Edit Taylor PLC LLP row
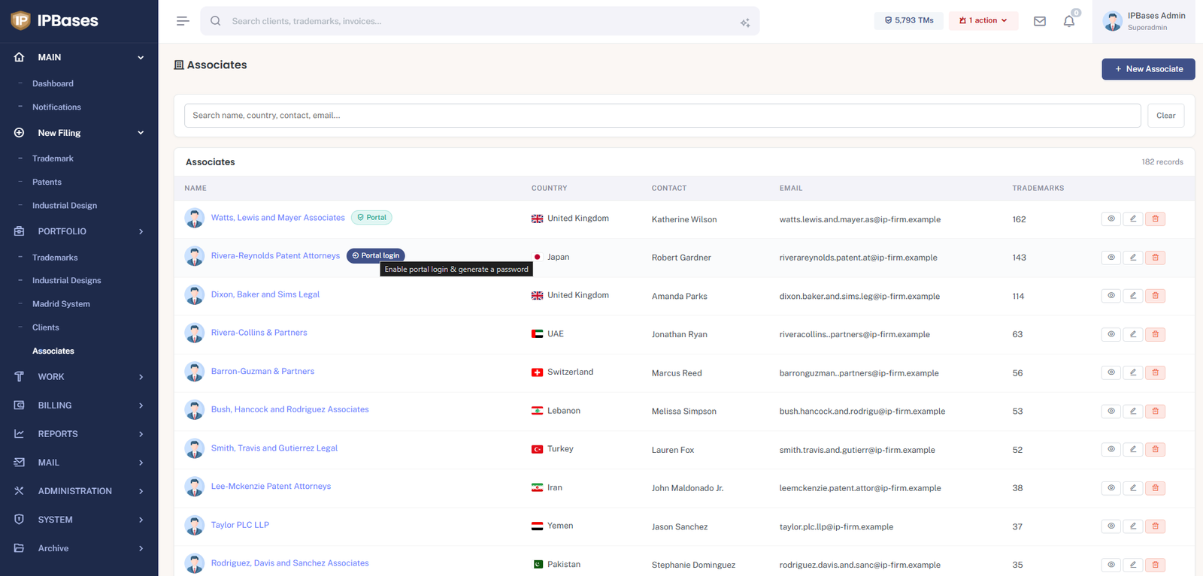The height and width of the screenshot is (576, 1203). 1133,526
